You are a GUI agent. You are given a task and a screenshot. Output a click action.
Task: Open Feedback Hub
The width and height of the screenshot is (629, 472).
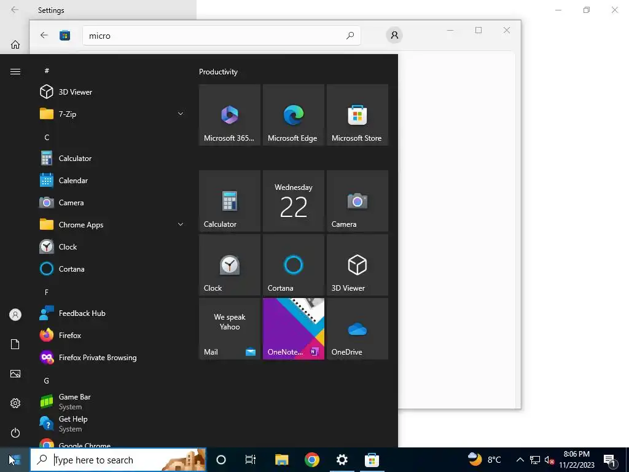(x=112, y=313)
